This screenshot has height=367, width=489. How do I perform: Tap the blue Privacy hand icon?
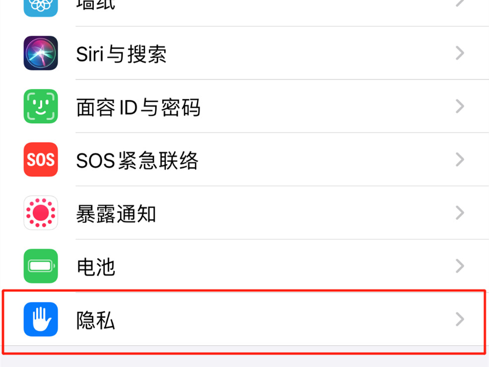41,319
